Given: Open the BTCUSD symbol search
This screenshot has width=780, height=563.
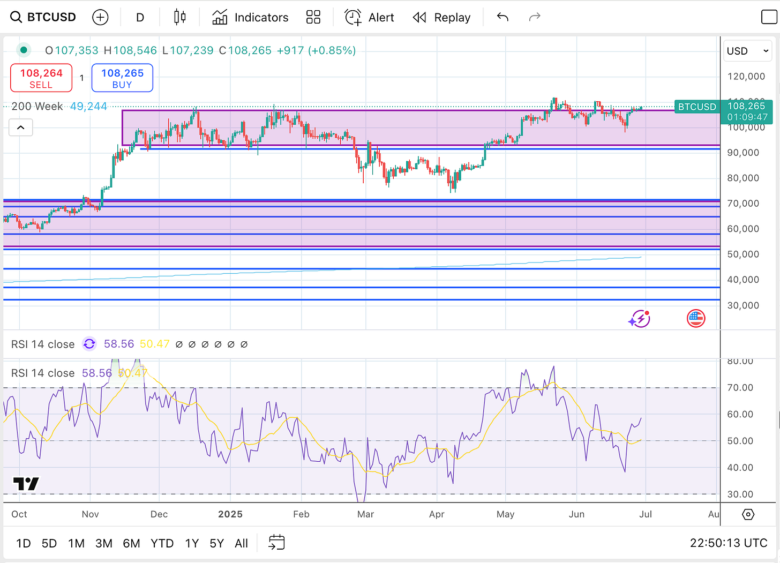Looking at the screenshot, I should click(43, 17).
